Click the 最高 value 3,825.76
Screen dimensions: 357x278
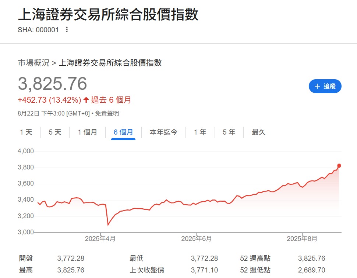tap(71, 270)
